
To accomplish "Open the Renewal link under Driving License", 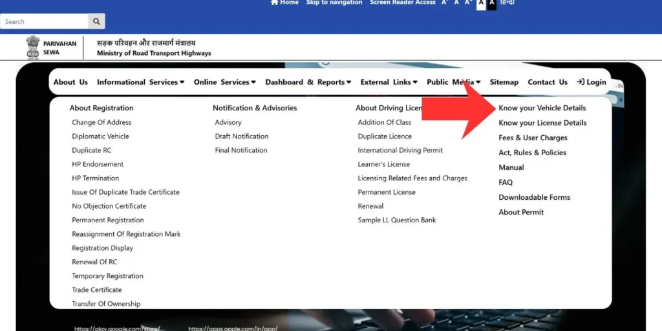I will tap(370, 206).
